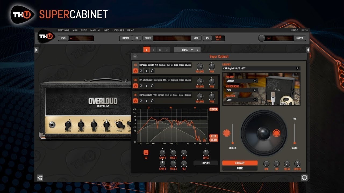Toggle the XOVER crossover button
344x193 pixels.
pyautogui.click(x=214, y=109)
